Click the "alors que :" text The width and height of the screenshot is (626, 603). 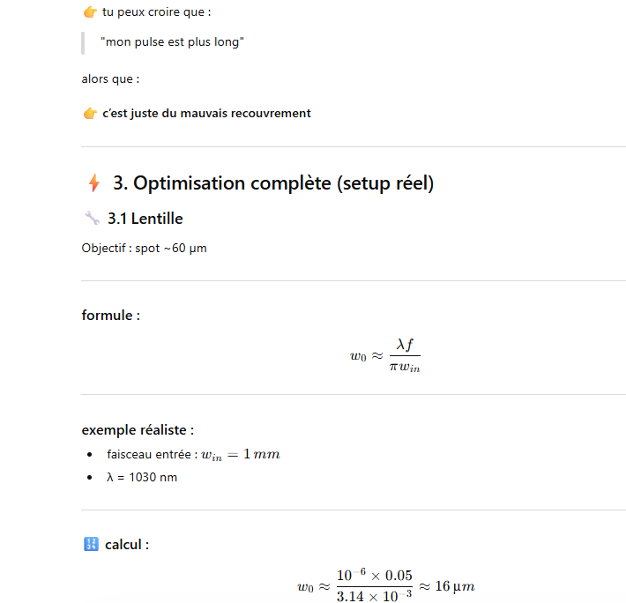pos(110,79)
